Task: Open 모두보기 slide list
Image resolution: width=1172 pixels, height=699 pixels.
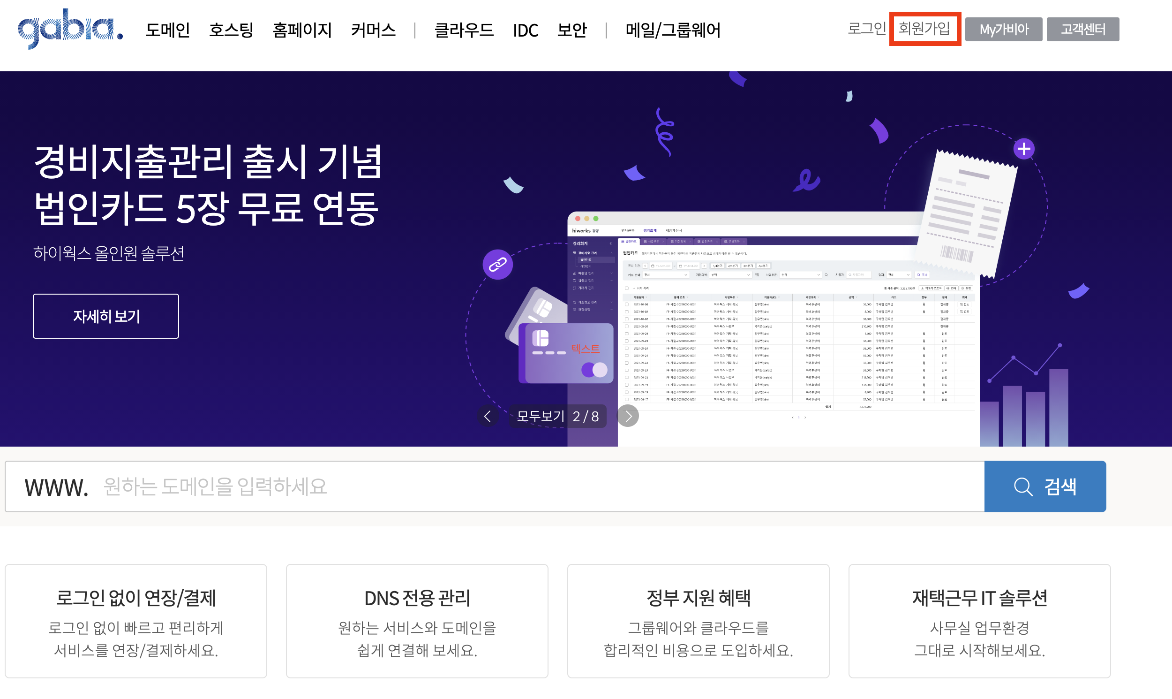Action: click(541, 416)
